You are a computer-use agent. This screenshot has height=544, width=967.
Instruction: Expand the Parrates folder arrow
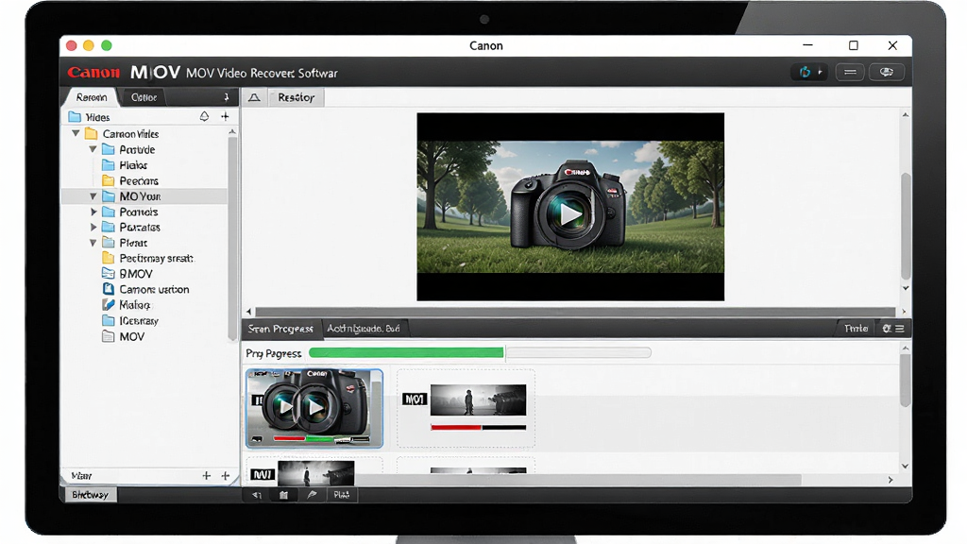93,227
